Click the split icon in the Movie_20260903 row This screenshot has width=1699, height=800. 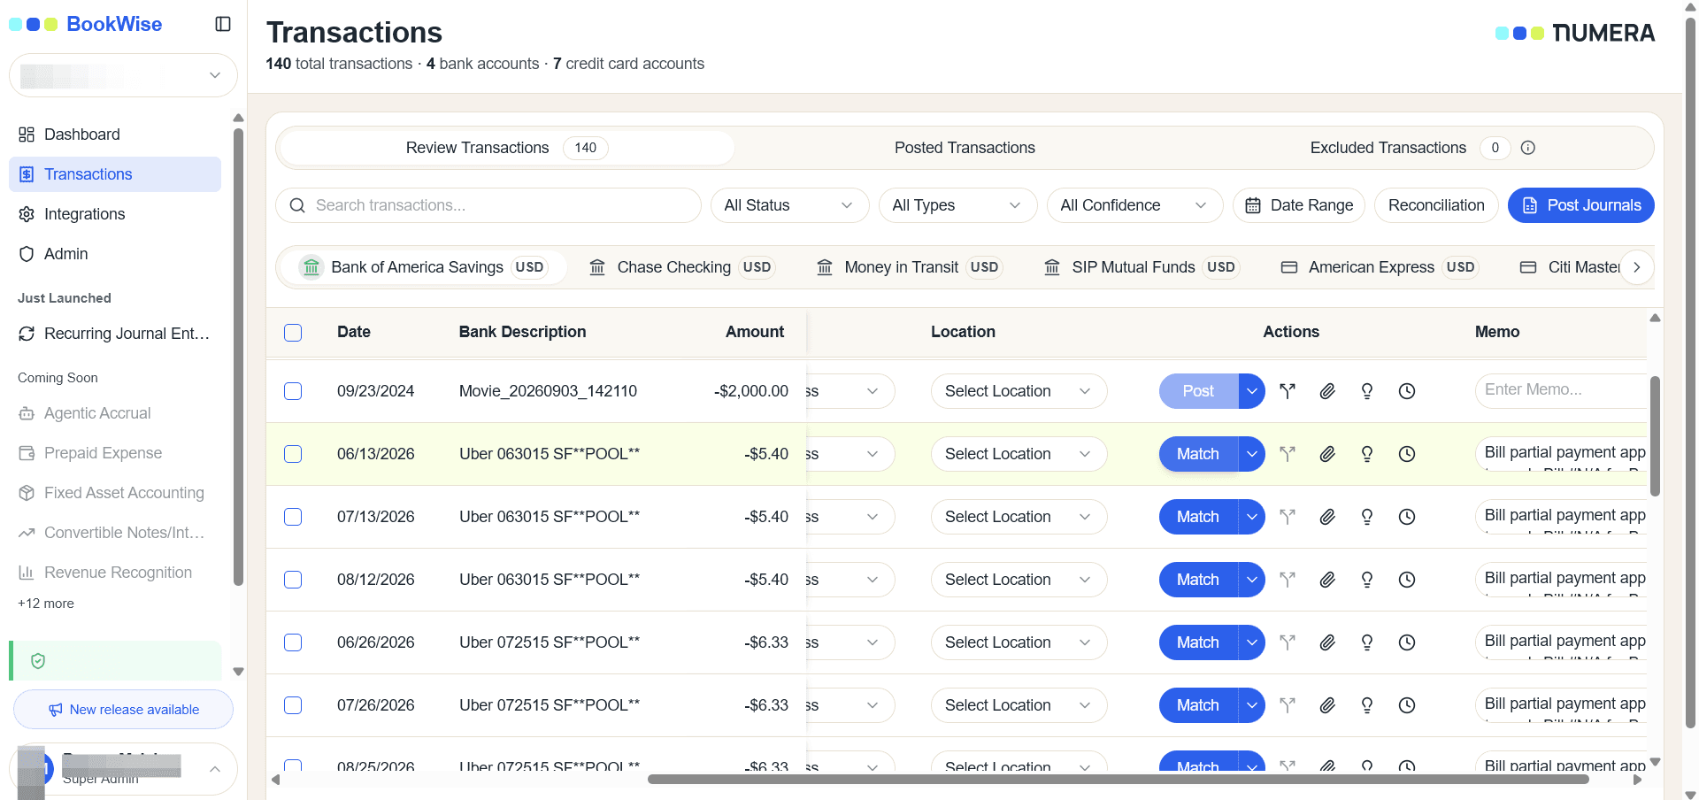click(x=1288, y=391)
